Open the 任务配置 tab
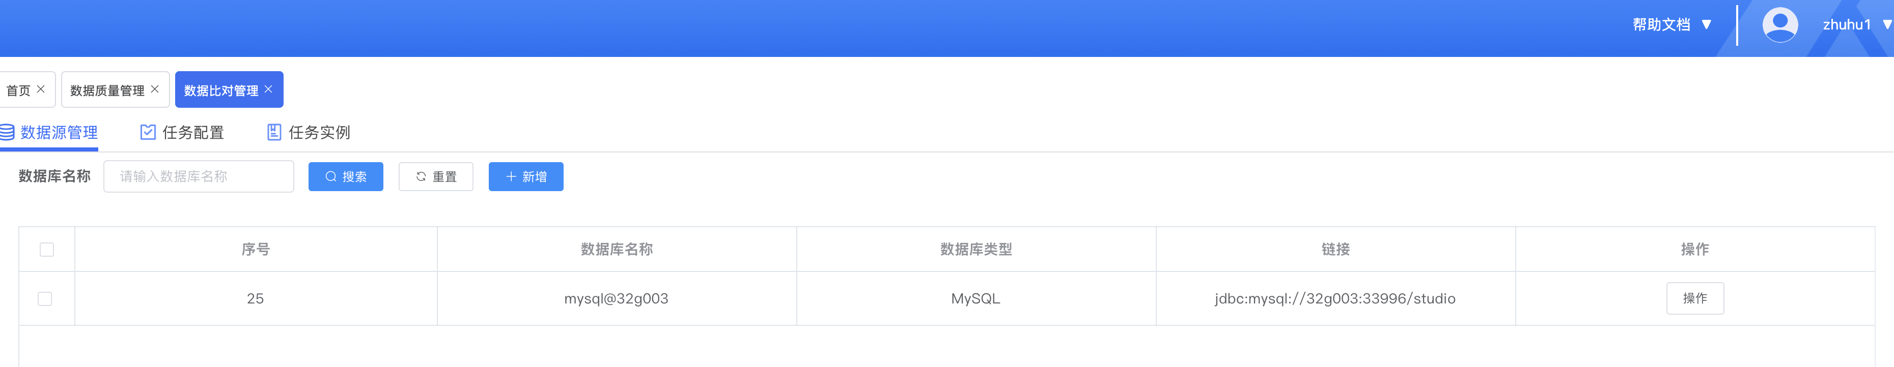The height and width of the screenshot is (367, 1894). coord(192,132)
